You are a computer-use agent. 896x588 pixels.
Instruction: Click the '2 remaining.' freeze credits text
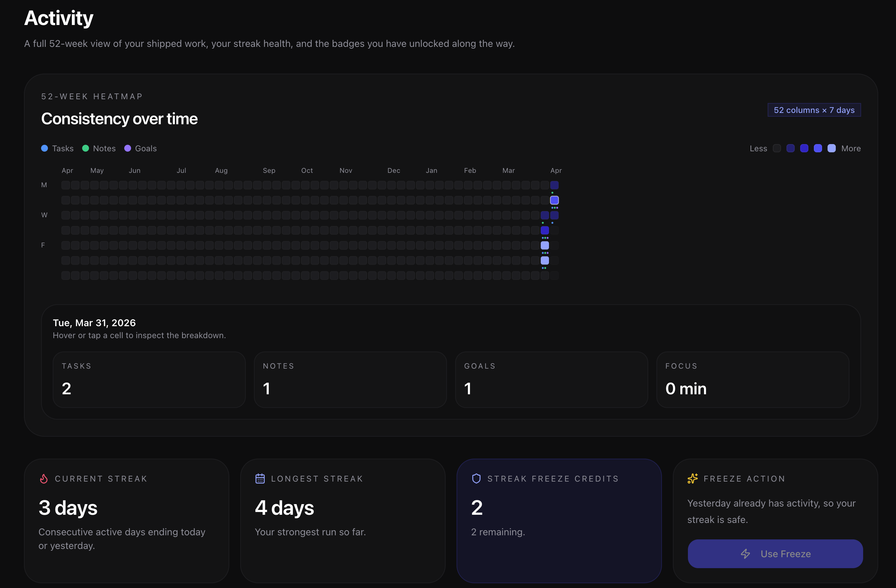[498, 532]
